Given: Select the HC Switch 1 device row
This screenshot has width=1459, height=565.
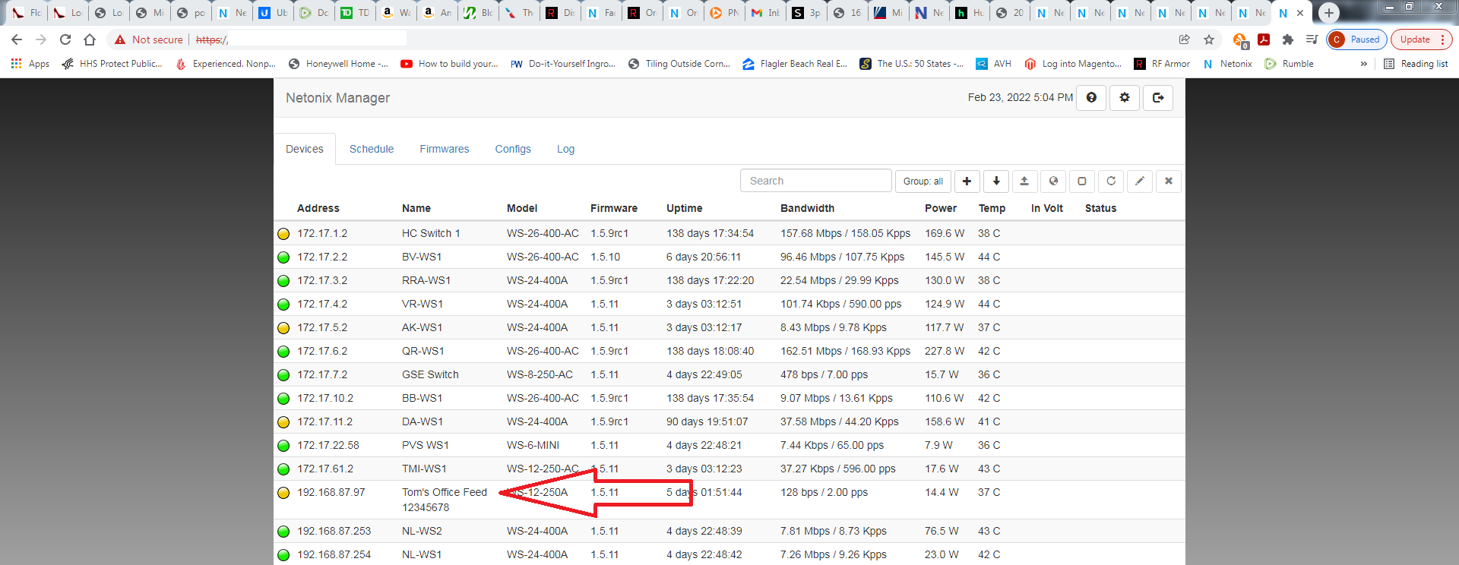Looking at the screenshot, I should 431,233.
